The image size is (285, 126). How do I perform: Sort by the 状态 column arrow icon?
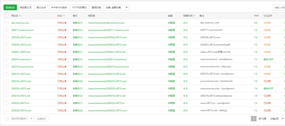[64, 16]
